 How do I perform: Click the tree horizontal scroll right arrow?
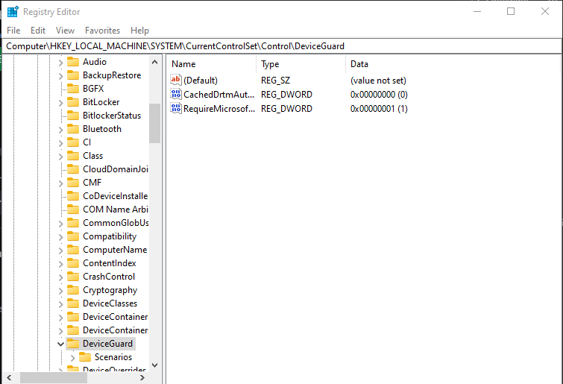[142, 377]
